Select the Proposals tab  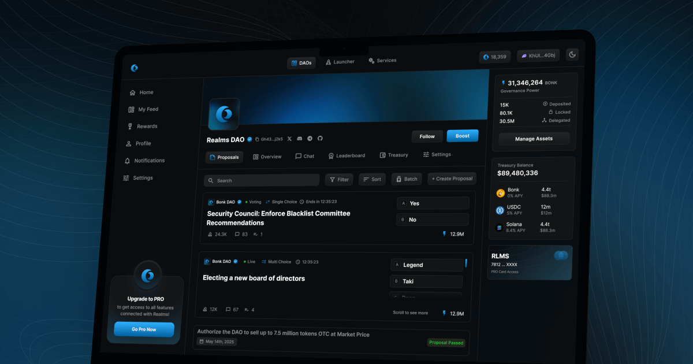(x=224, y=157)
